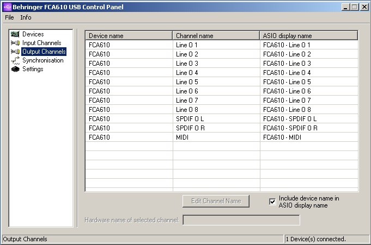Click FCA610 device cell in Line O 1 row
The image size is (371, 245).
pyautogui.click(x=129, y=45)
